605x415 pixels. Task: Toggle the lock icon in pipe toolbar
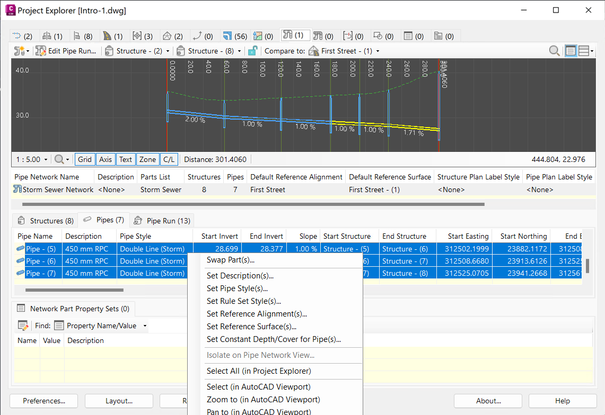[x=252, y=51]
